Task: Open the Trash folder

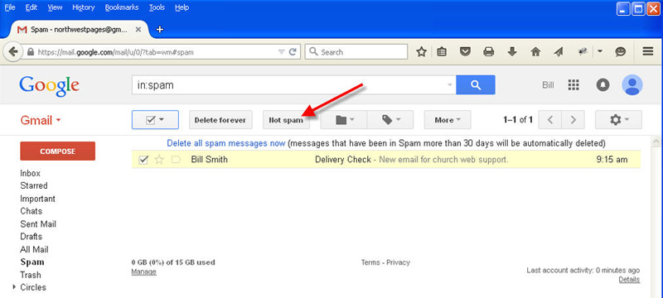Action: (31, 275)
